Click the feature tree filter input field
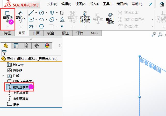Viewport: 166px width, 116px height. pos(31,52)
